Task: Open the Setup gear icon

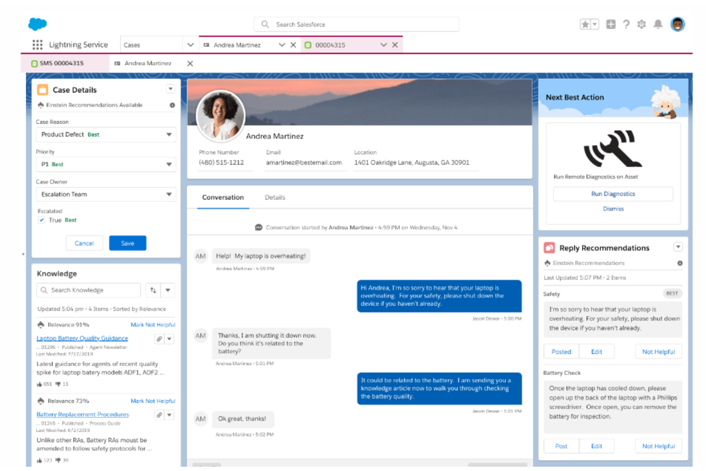Action: pyautogui.click(x=642, y=24)
